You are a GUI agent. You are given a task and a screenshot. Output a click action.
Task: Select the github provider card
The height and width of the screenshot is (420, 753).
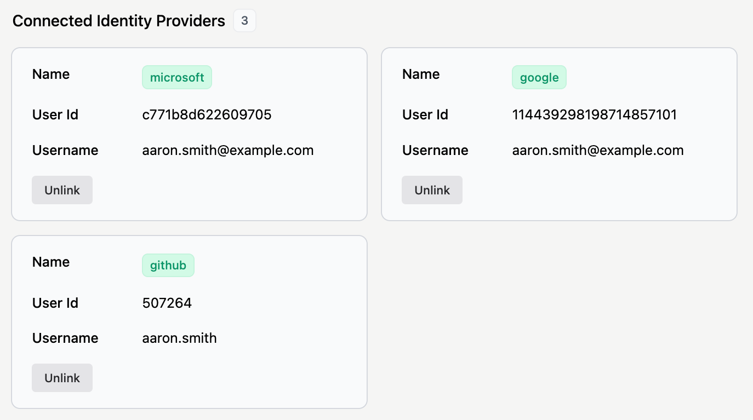[189, 321]
